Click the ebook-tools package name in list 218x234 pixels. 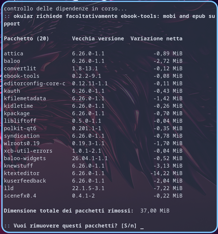coord(22,76)
